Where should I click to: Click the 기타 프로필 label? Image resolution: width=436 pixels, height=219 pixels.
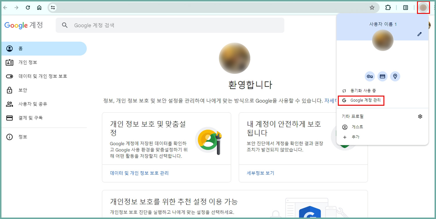[x=353, y=116]
